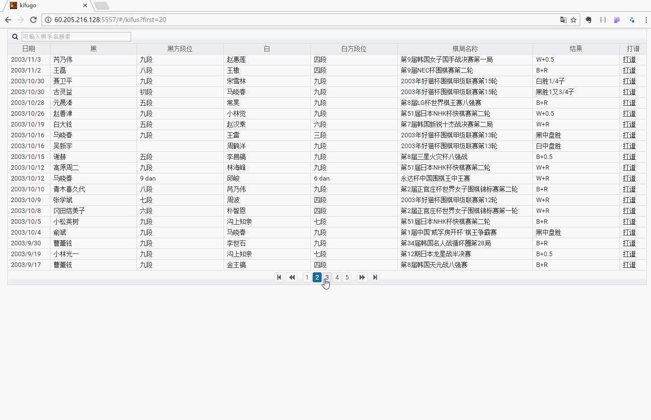
Task: Open 打谱 link for 聂卫平 game
Action: pos(629,81)
